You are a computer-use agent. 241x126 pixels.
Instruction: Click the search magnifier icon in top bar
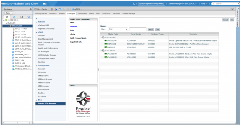coord(214,4)
